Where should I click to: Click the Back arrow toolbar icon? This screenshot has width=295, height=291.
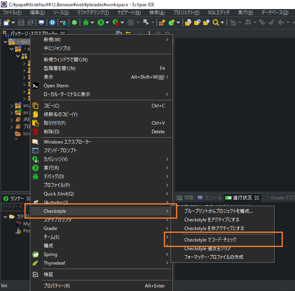point(281,22)
